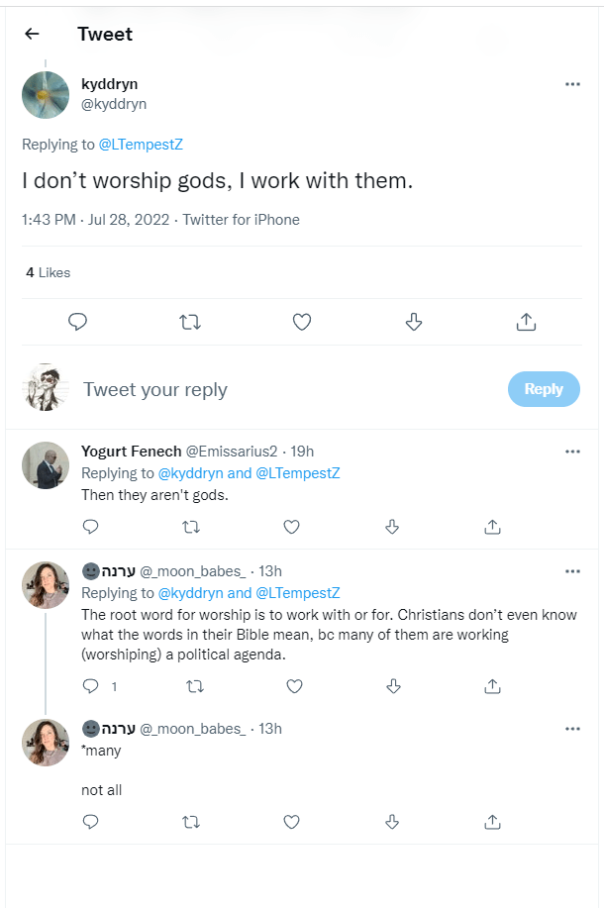Like the "root word for worship" reply
Screen dimensions: 604x908
pyautogui.click(x=294, y=685)
